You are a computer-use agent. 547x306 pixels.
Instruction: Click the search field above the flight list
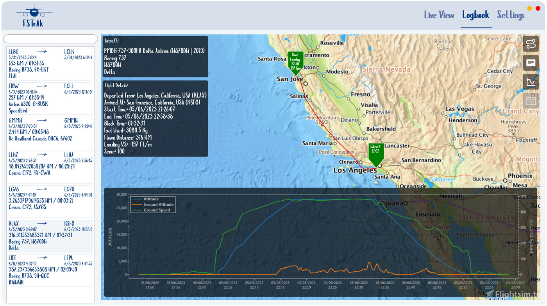tap(50, 39)
